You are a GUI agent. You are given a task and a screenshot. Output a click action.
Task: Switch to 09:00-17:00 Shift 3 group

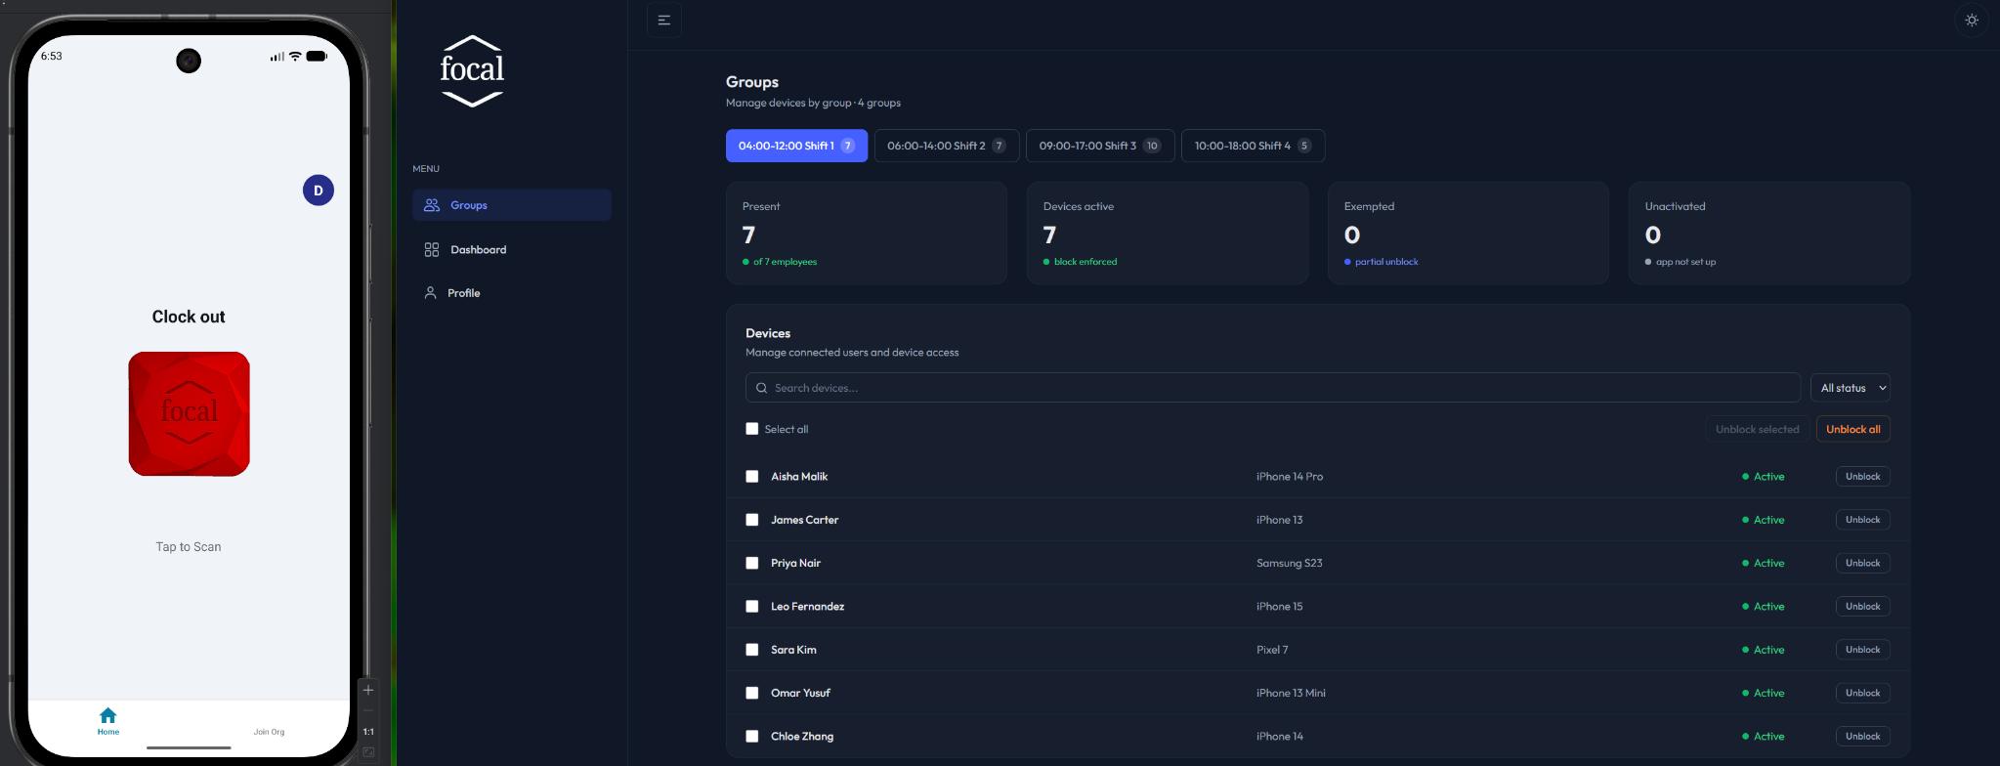click(x=1100, y=146)
